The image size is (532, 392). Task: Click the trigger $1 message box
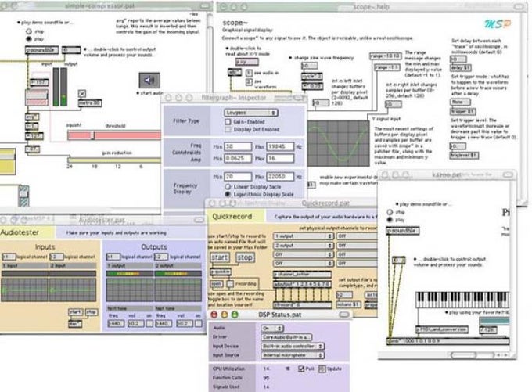click(463, 111)
